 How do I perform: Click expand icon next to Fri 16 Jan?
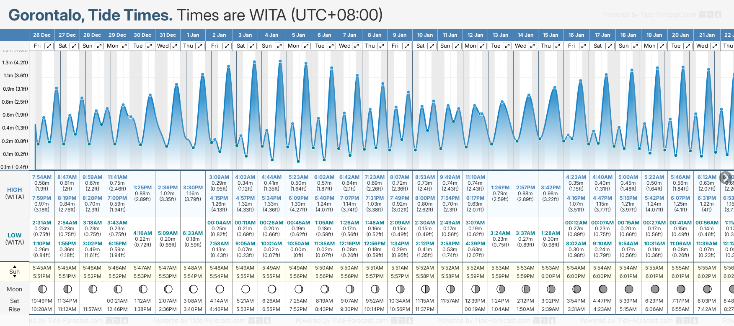(x=583, y=46)
